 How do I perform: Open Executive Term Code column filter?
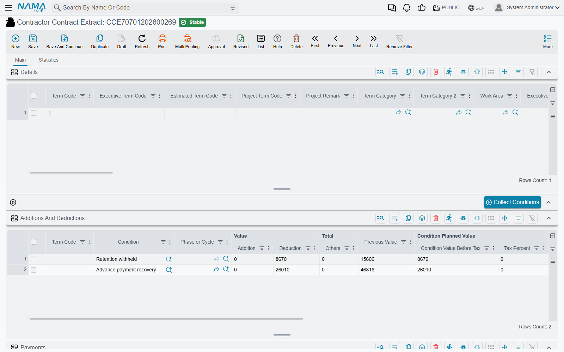pos(153,96)
